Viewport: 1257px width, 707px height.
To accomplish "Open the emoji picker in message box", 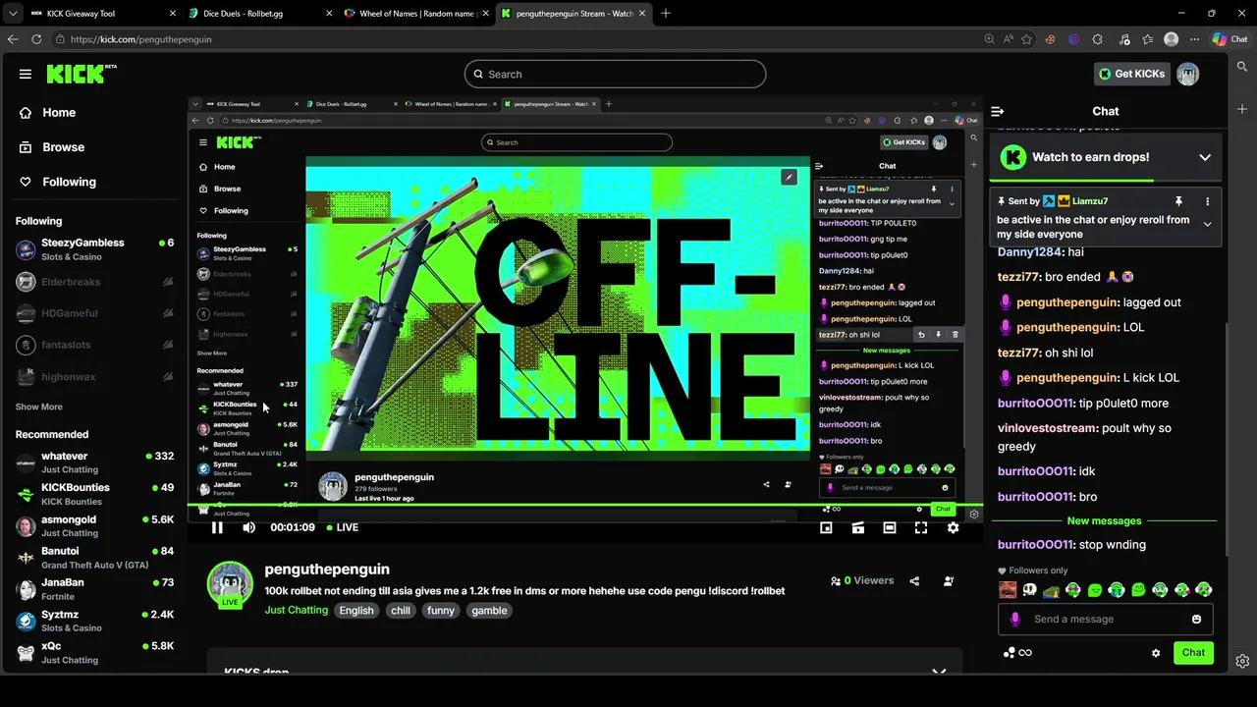I will 1196,619.
